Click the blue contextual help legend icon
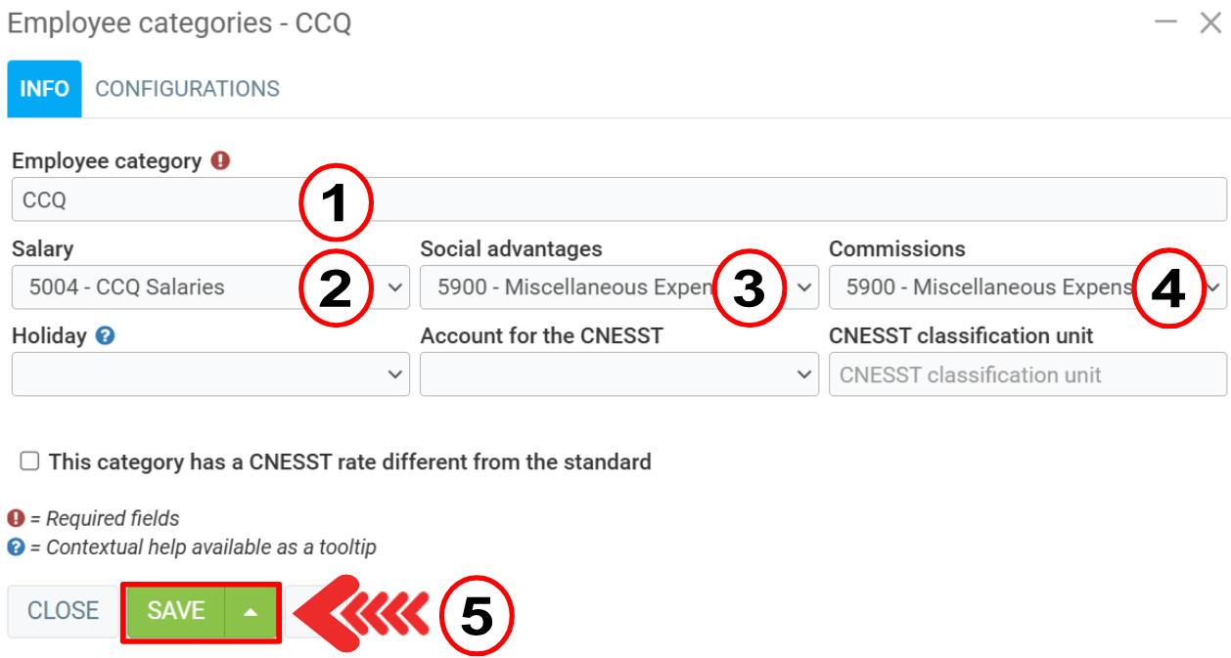 pos(16,548)
